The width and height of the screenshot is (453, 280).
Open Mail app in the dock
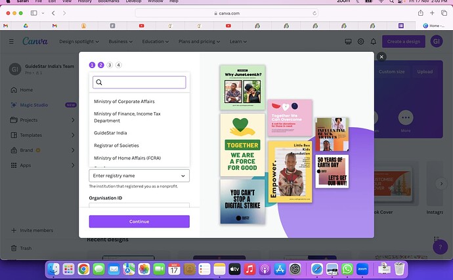click(114, 270)
